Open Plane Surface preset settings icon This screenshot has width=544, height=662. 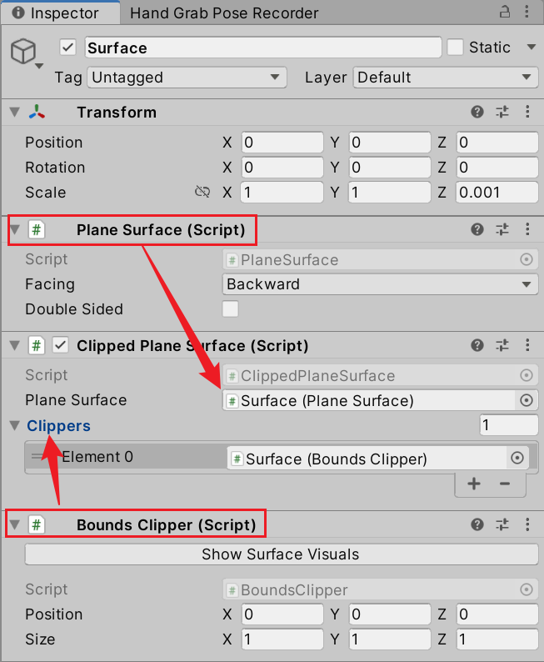(x=502, y=229)
